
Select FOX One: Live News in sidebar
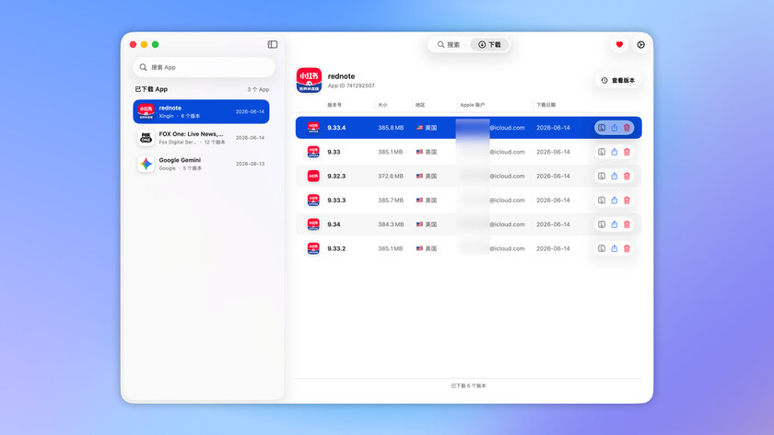[202, 137]
